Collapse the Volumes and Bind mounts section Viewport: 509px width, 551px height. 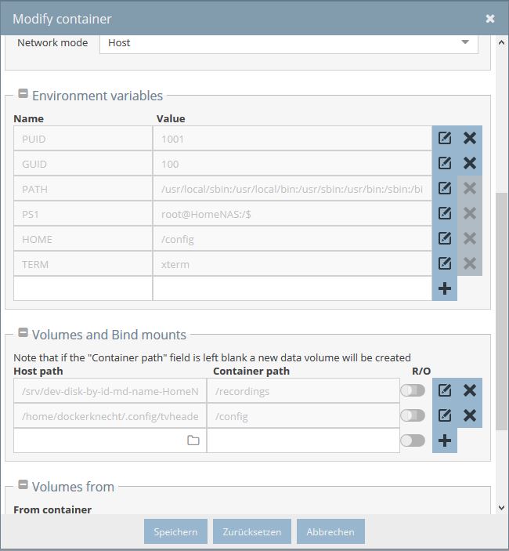pos(23,332)
